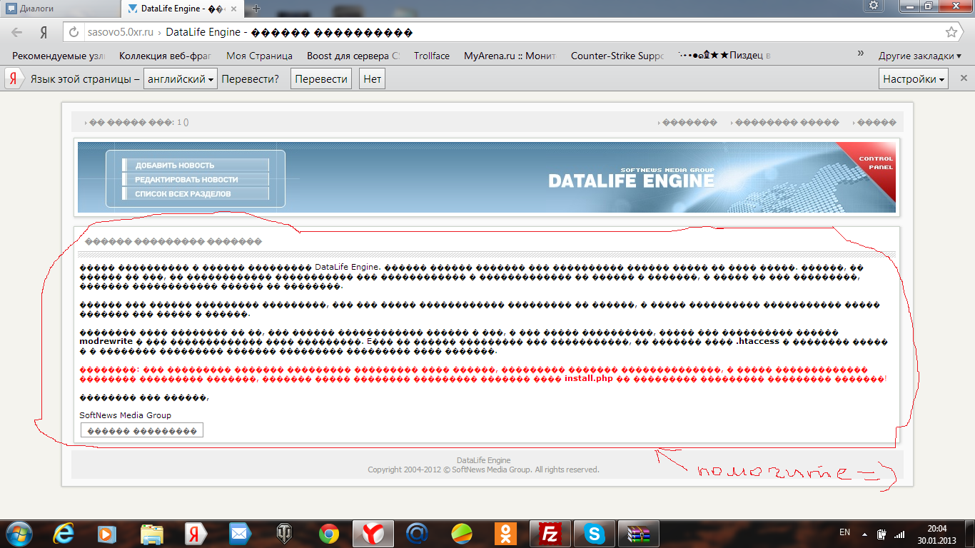Click 'РЕДАКТИРОВАТЬ НОВОСТИ' link
The image size is (975, 548).
click(196, 179)
